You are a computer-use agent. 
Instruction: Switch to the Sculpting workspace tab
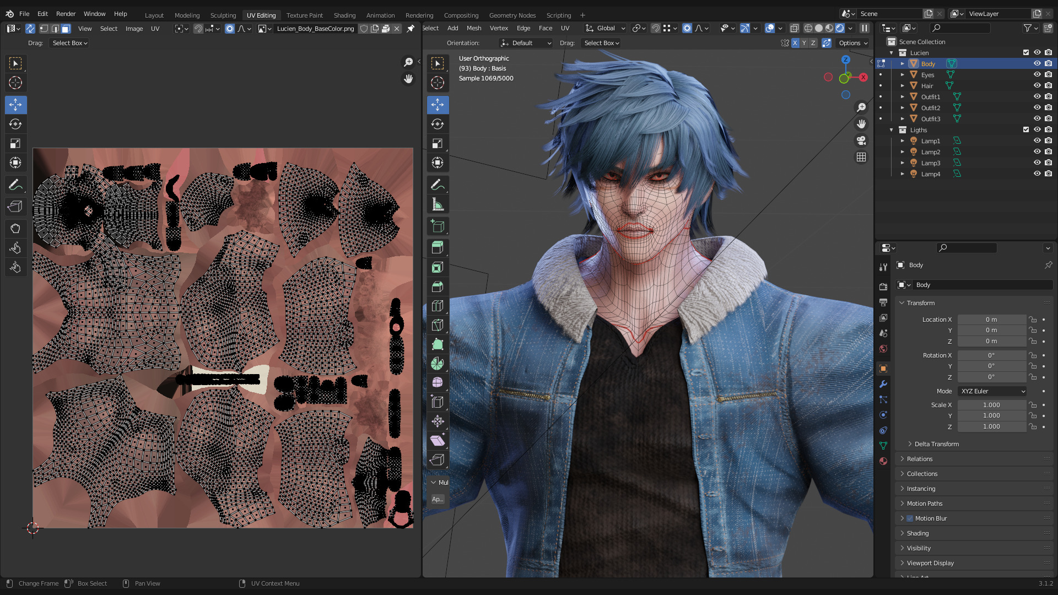point(223,15)
